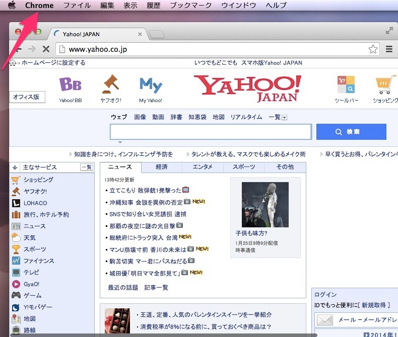This screenshot has width=398, height=337.
Task: Collapse 主なサービス arrow icon
Action: pyautogui.click(x=15, y=167)
